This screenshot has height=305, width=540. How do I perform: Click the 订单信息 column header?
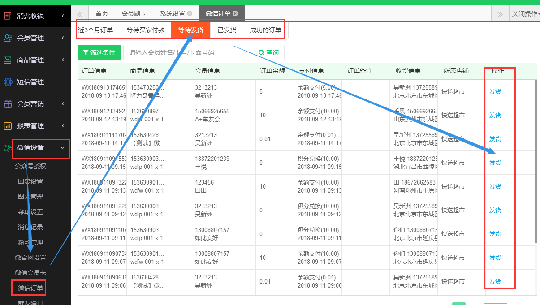tap(94, 71)
